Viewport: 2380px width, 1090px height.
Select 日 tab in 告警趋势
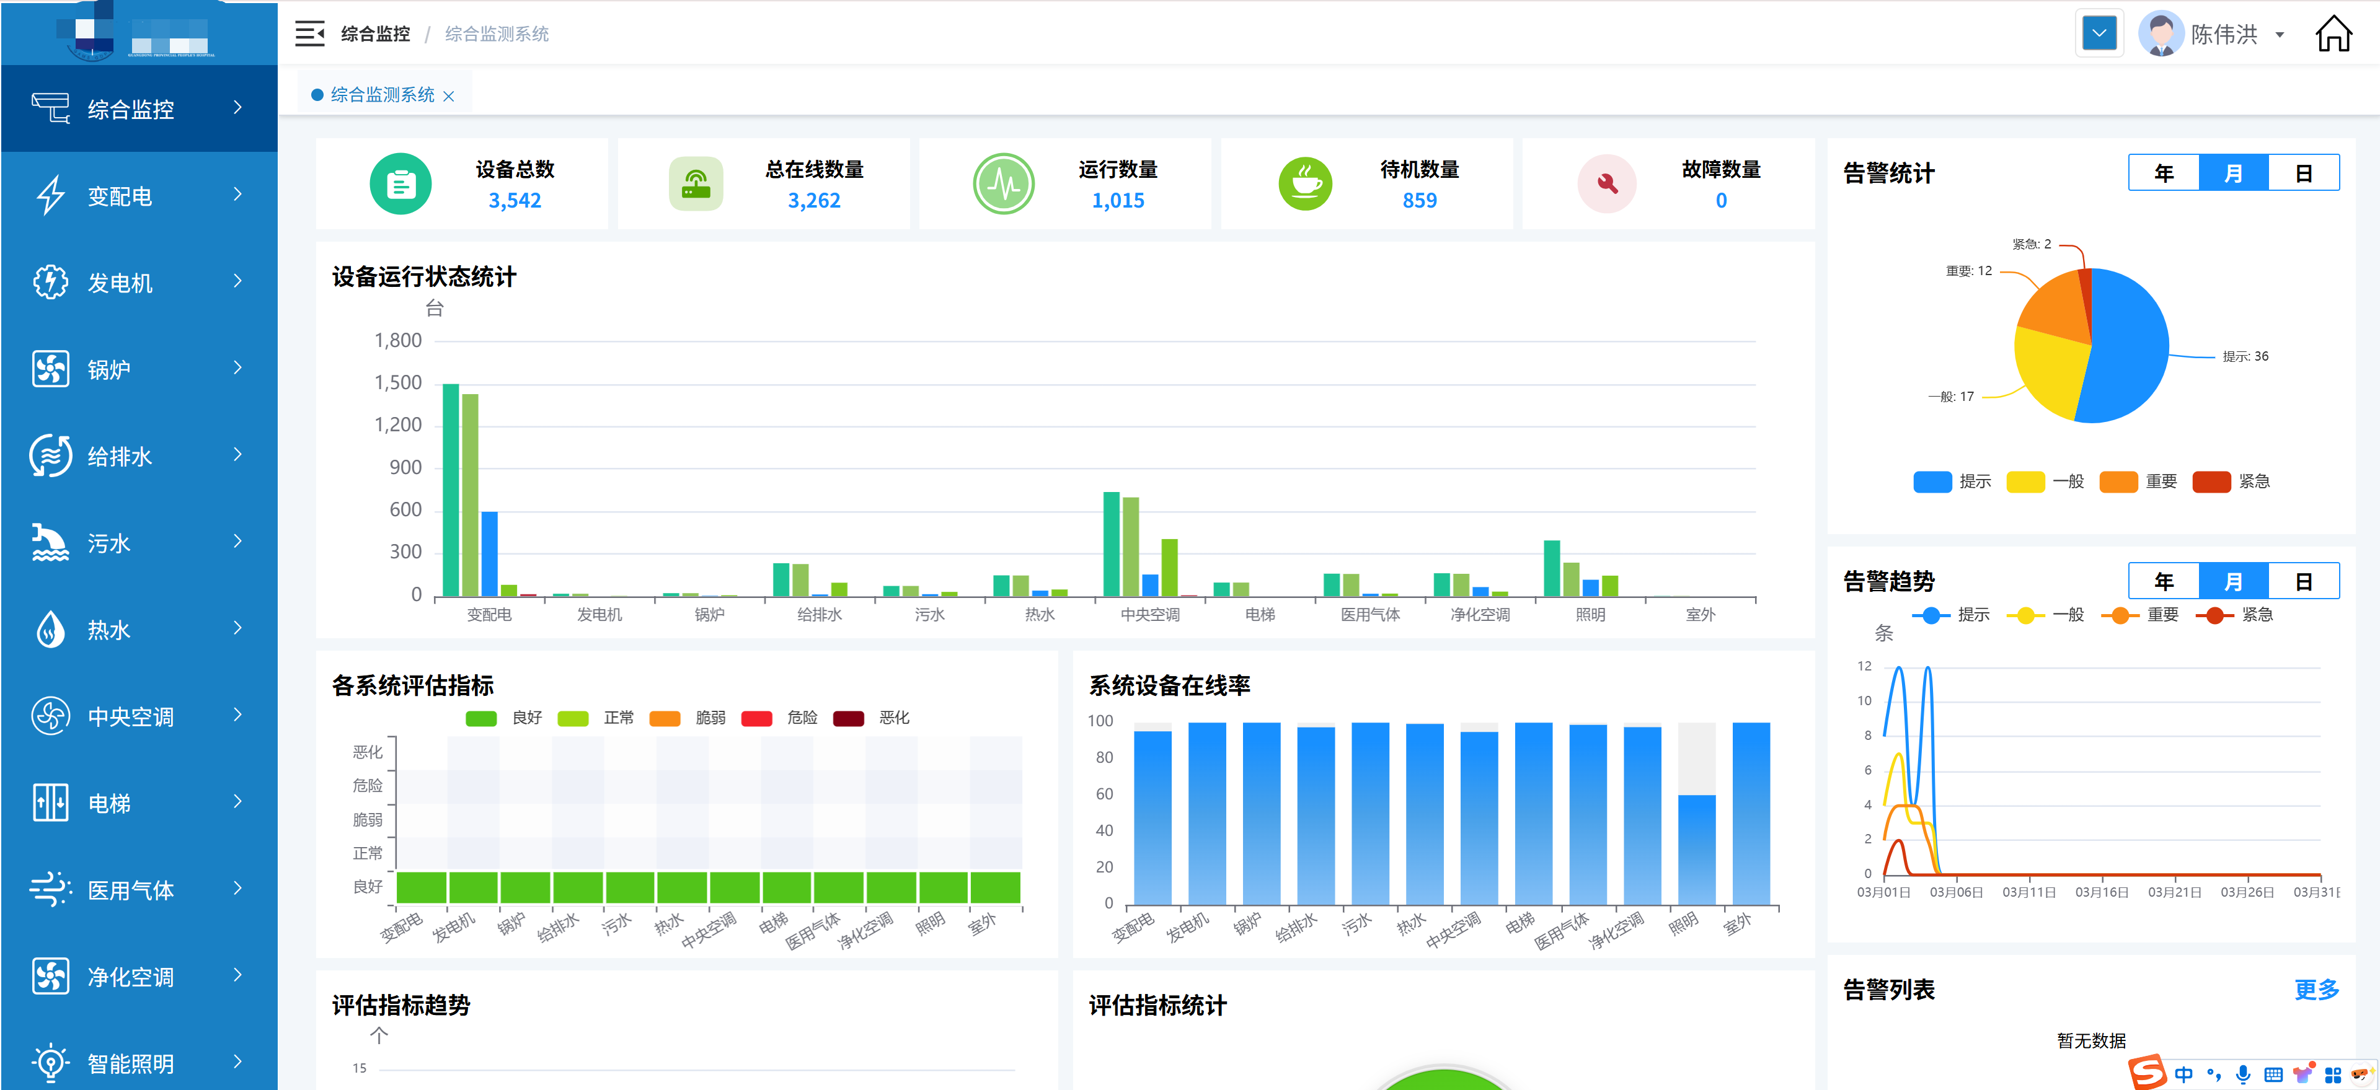point(2303,581)
